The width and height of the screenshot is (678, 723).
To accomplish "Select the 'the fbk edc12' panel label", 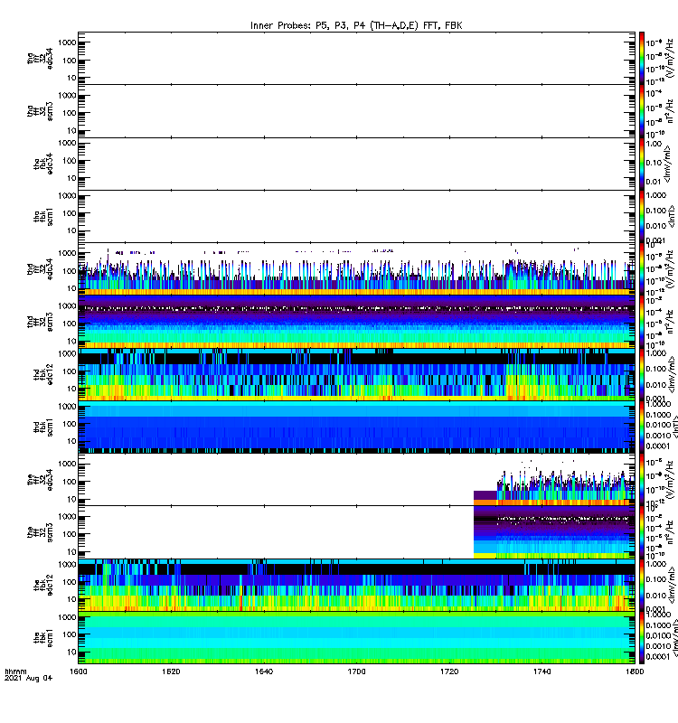I will coord(43,585).
